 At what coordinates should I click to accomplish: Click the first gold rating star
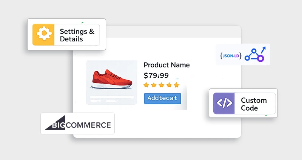[x=147, y=85]
